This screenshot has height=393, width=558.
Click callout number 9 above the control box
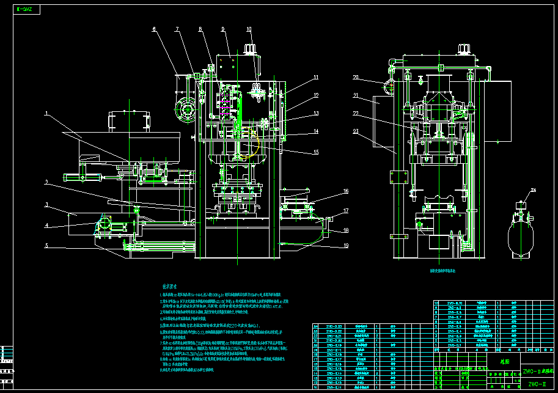pyautogui.click(x=223, y=29)
